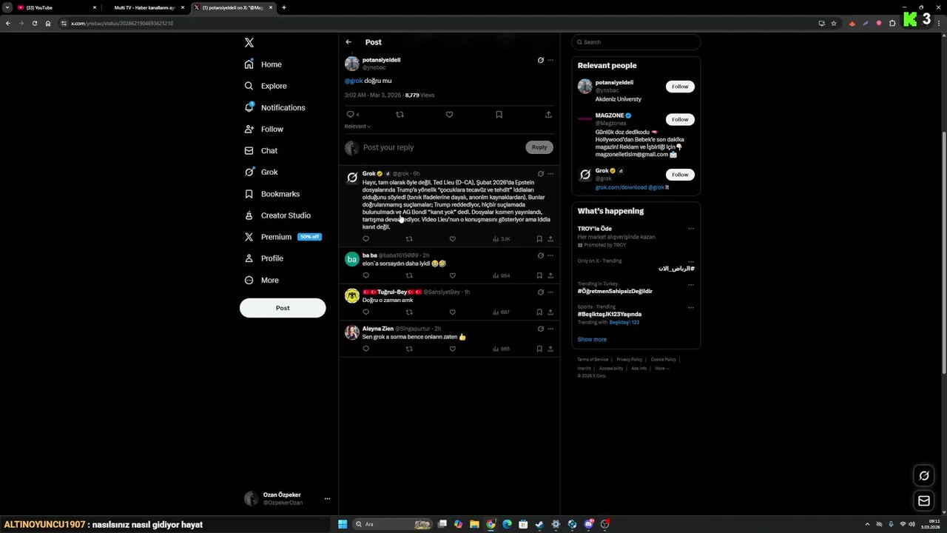Repost Grok's reply
The height and width of the screenshot is (533, 947).
[409, 239]
